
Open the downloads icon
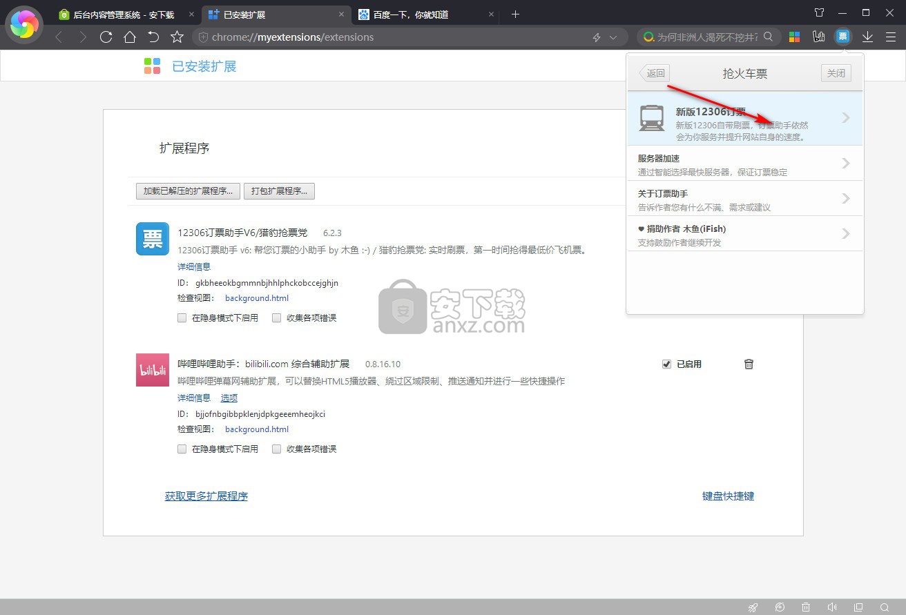868,37
